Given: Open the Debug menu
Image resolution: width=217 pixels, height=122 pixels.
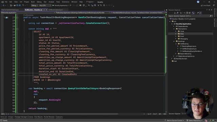Looking at the screenshot, I should coord(39,2).
